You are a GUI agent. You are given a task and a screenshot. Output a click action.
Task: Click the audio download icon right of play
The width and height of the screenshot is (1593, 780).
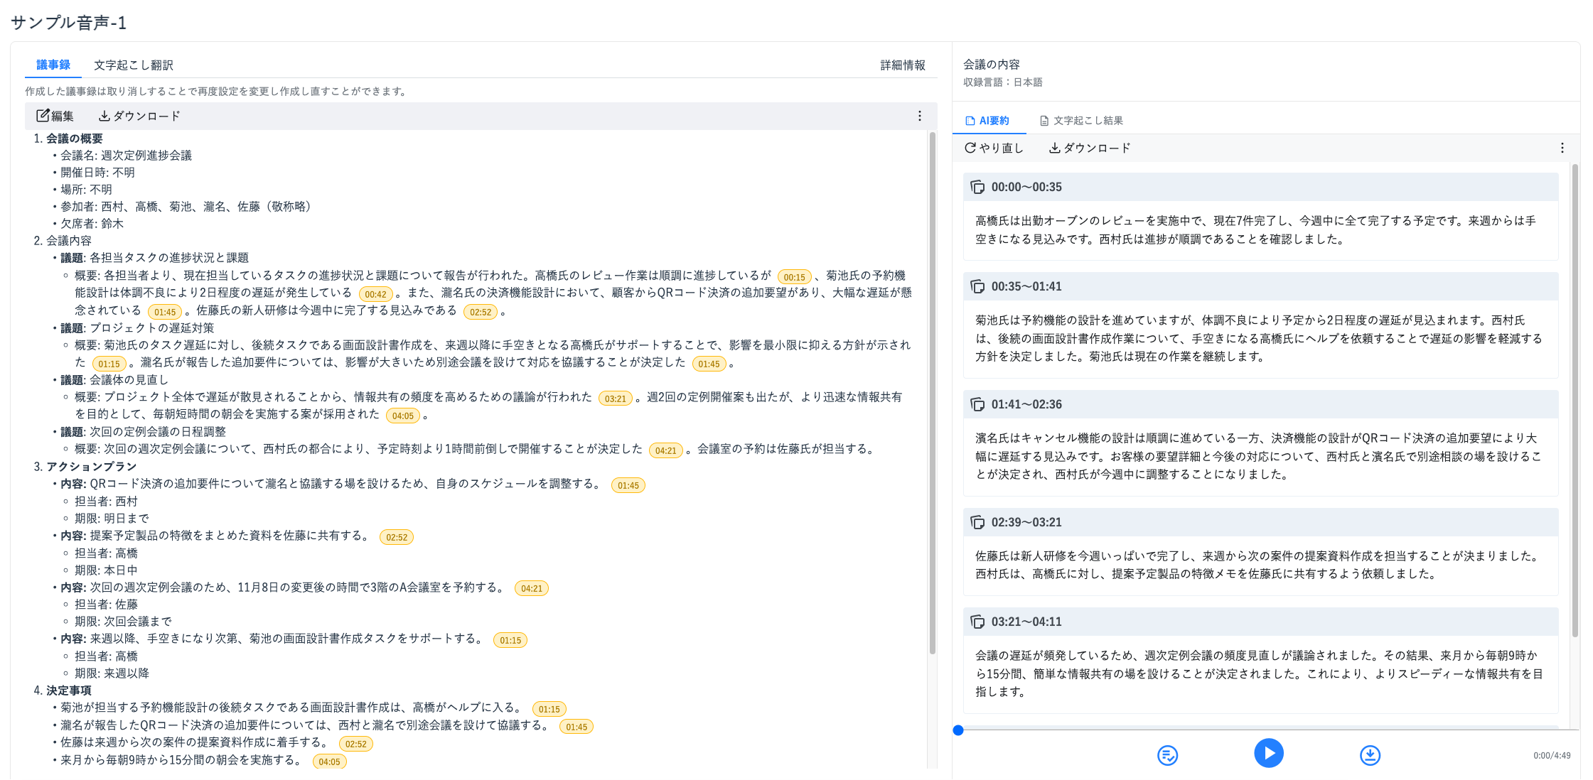pos(1370,755)
